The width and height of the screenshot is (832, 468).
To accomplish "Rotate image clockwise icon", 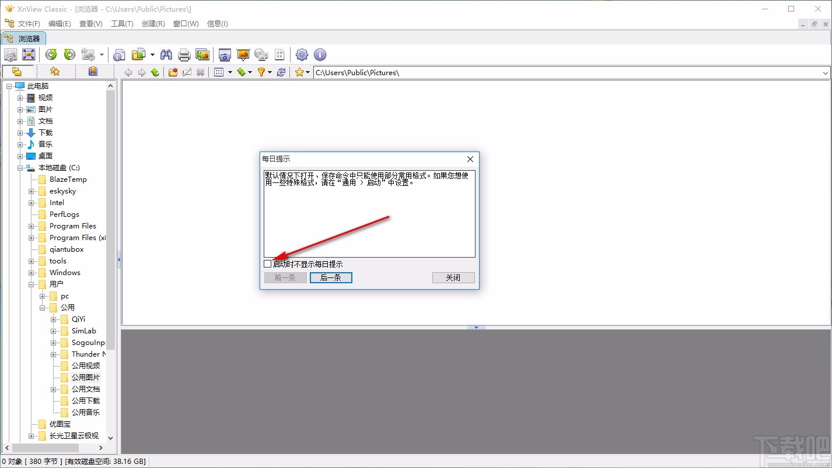I will tap(69, 55).
